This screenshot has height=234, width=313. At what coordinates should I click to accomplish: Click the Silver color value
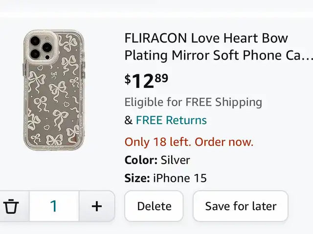click(175, 160)
